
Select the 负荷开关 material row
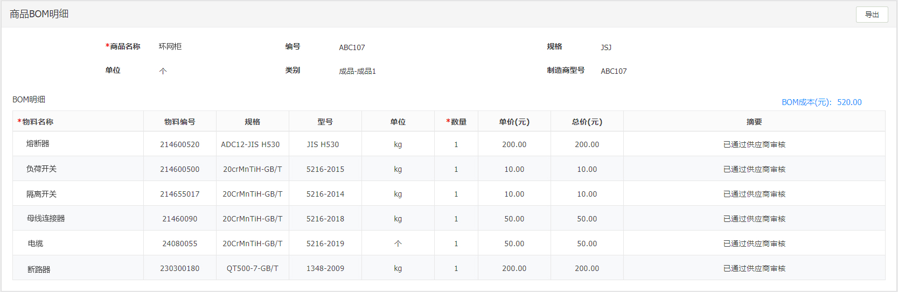[449, 169]
